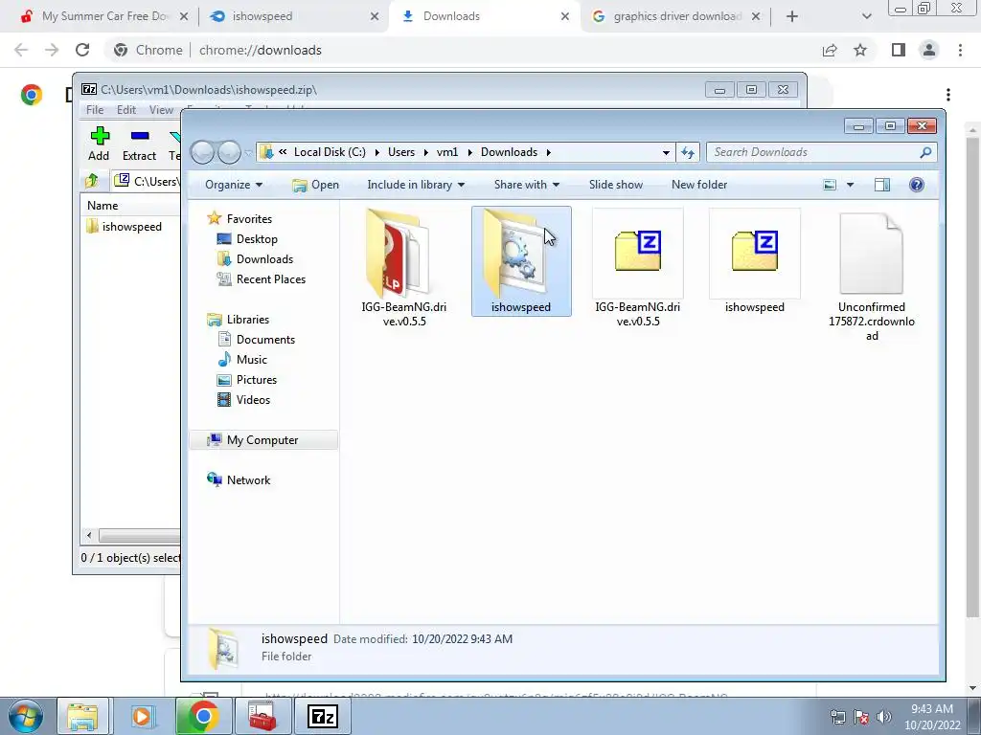Create a New folder
The width and height of the screenshot is (981, 735).
tap(698, 185)
